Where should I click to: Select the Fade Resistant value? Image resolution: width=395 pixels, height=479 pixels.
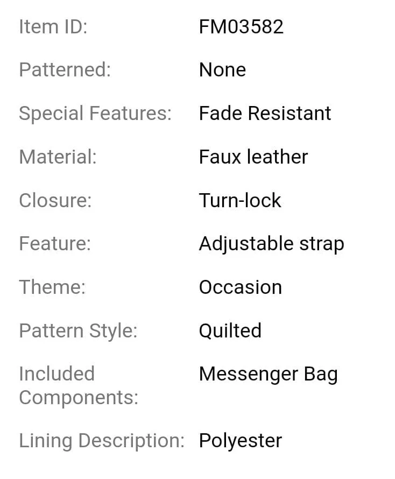(265, 114)
